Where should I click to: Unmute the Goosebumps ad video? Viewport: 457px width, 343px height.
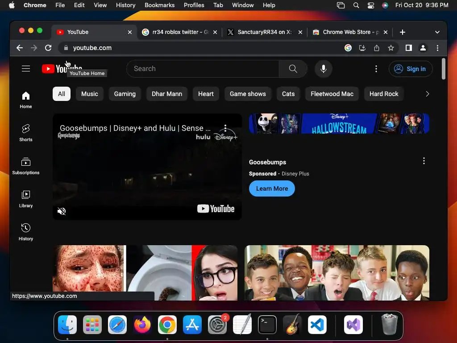62,211
